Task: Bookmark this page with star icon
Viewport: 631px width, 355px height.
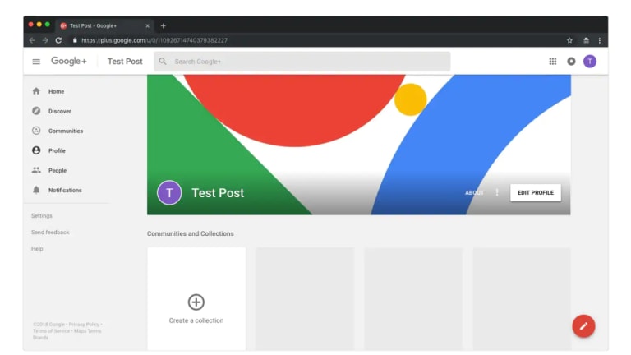Action: tap(569, 40)
